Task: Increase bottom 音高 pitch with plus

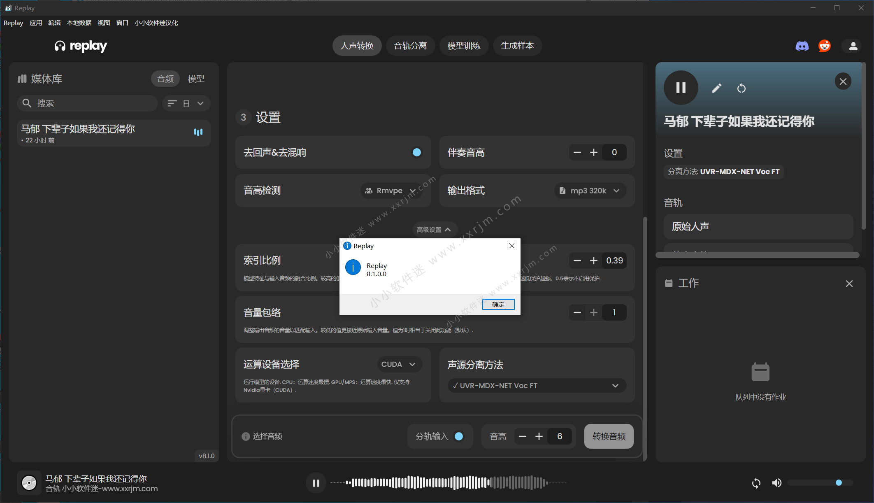Action: click(x=539, y=437)
